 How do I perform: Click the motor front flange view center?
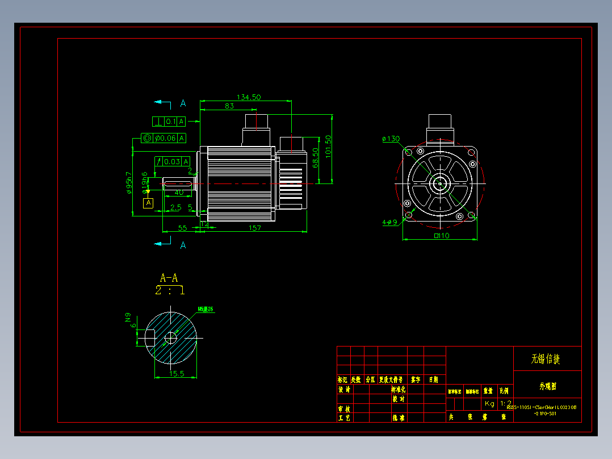[440, 183]
